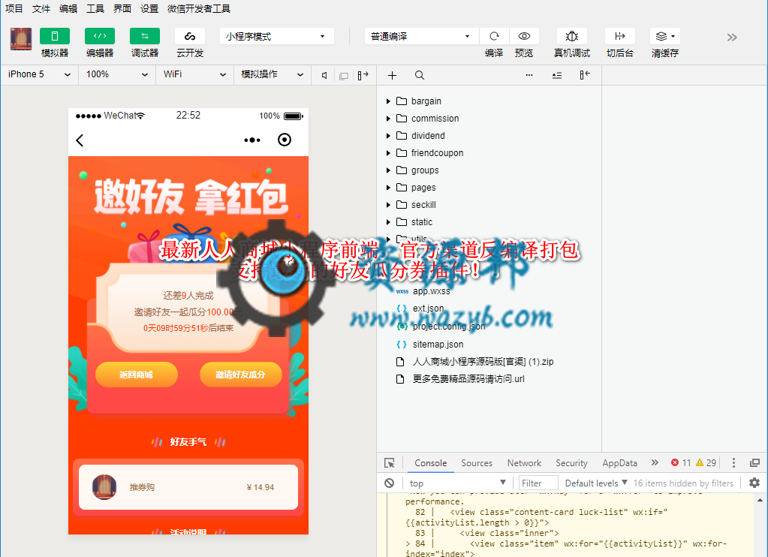
Task: Click the mini program close circle button
Action: 285,140
